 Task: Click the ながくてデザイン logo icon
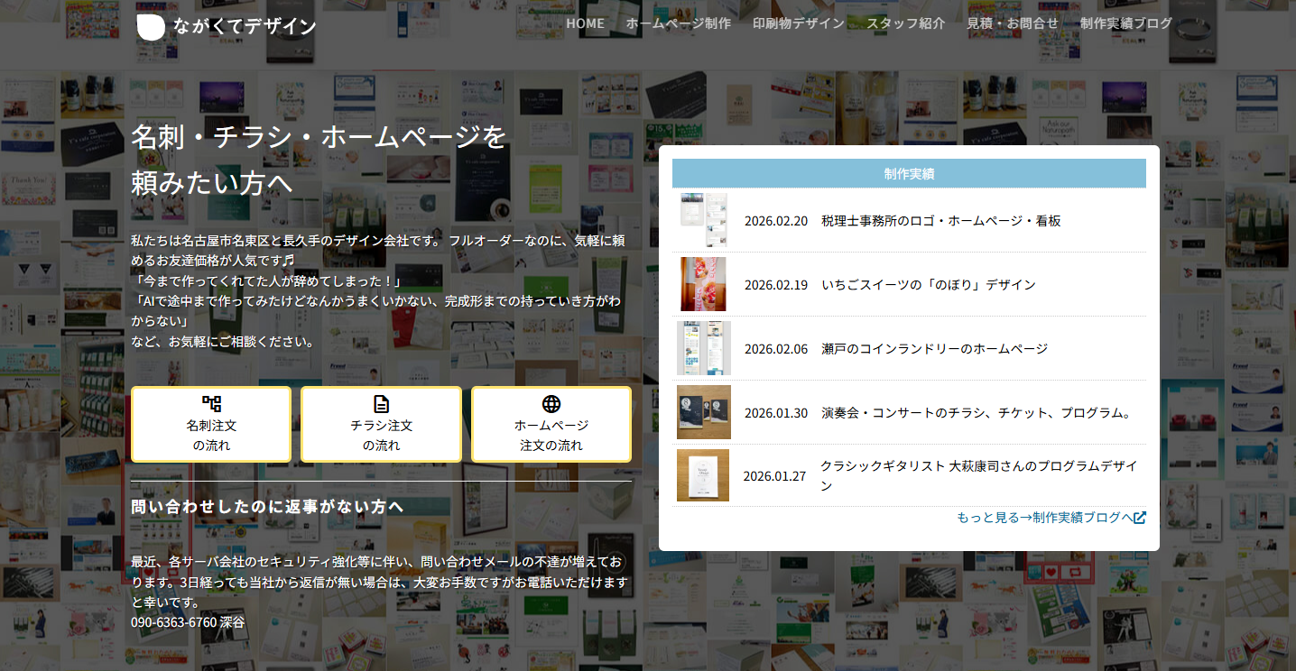pos(151,27)
